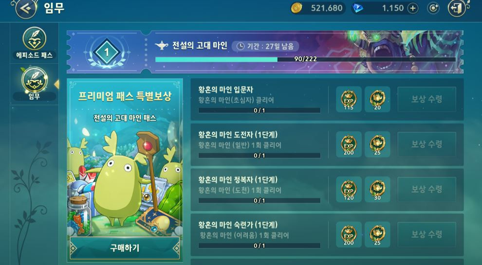Claim reward for 황혼의 마인 도전자 (1단계)
482x265 pixels.
(x=426, y=144)
